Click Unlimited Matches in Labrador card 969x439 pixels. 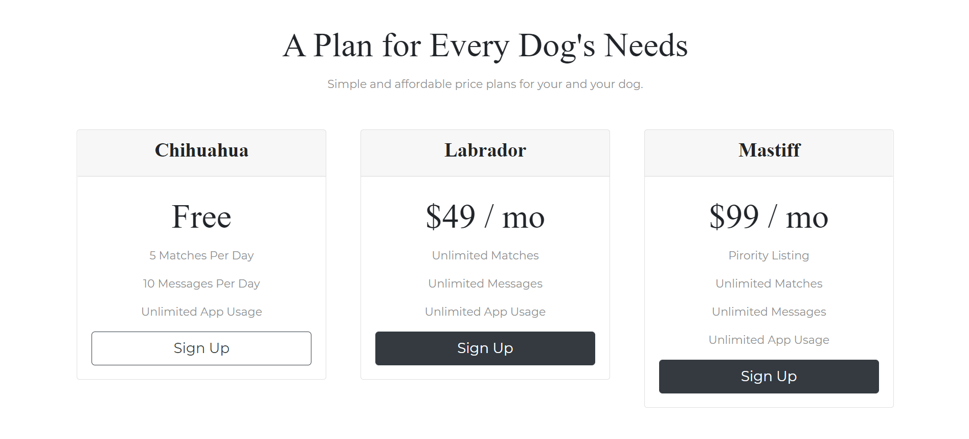click(485, 255)
